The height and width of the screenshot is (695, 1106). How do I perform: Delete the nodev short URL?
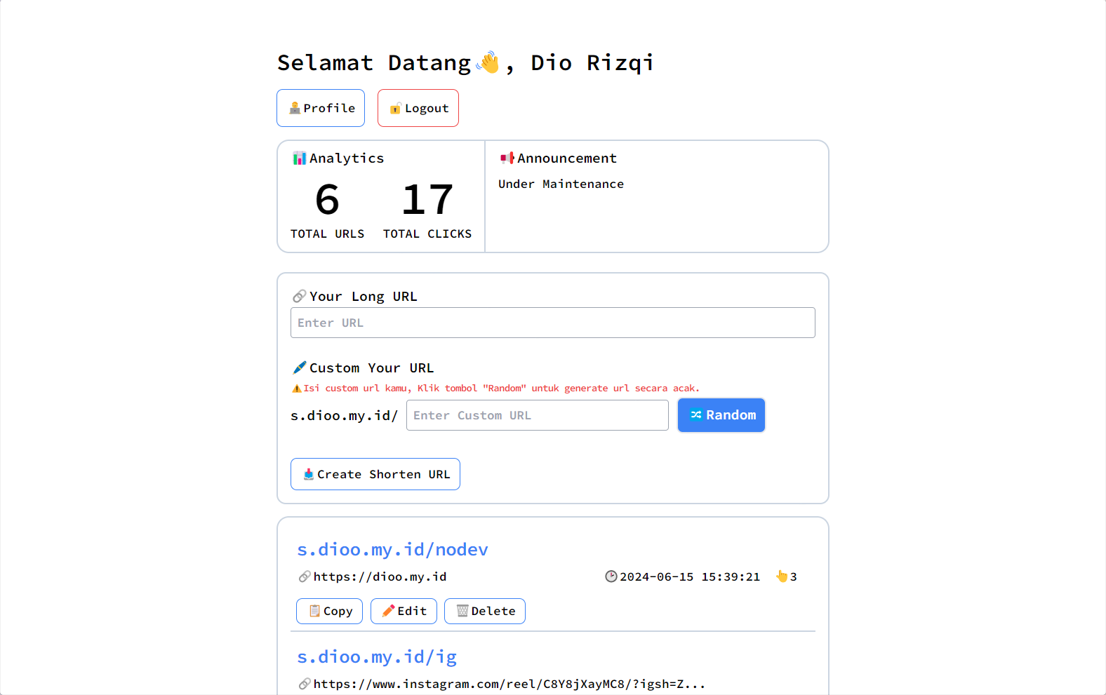pos(485,611)
